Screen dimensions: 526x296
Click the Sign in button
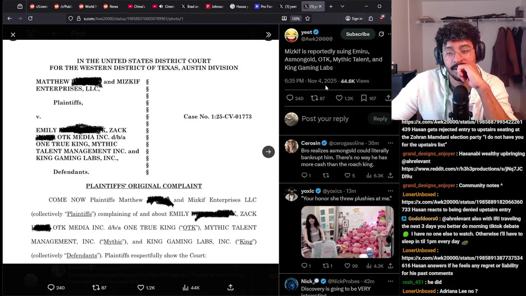354,18
